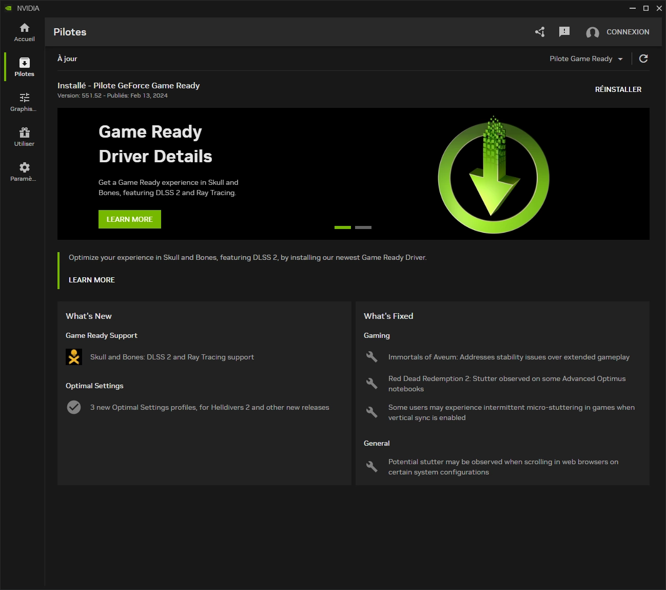Click the RÉINSTALLER button
Image resolution: width=666 pixels, height=590 pixels.
click(618, 89)
